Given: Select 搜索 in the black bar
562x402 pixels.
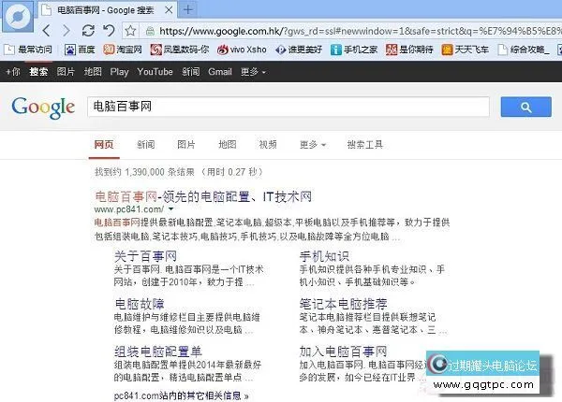Looking at the screenshot, I should coord(38,72).
